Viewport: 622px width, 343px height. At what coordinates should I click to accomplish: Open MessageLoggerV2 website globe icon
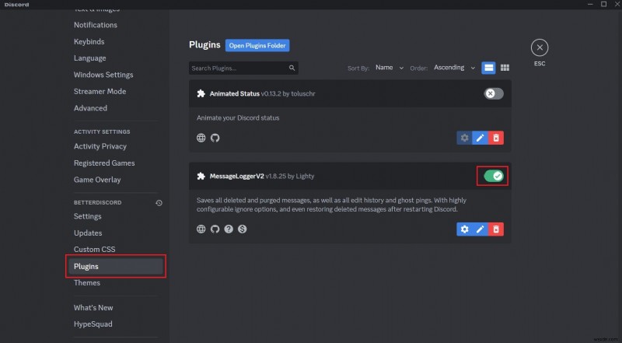(201, 229)
